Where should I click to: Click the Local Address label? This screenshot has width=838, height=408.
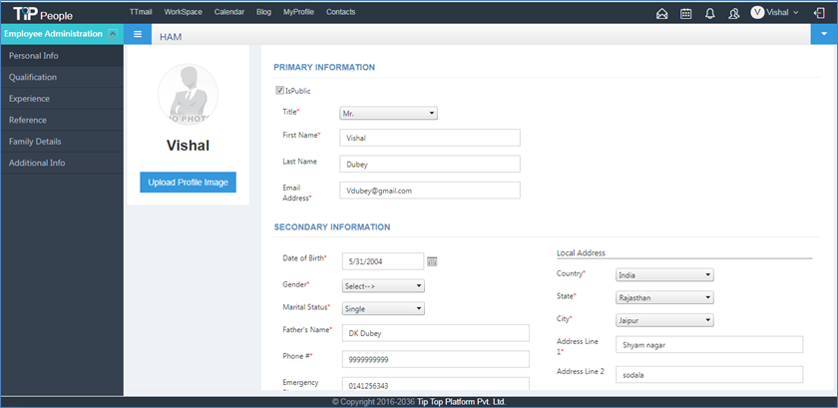pos(581,253)
